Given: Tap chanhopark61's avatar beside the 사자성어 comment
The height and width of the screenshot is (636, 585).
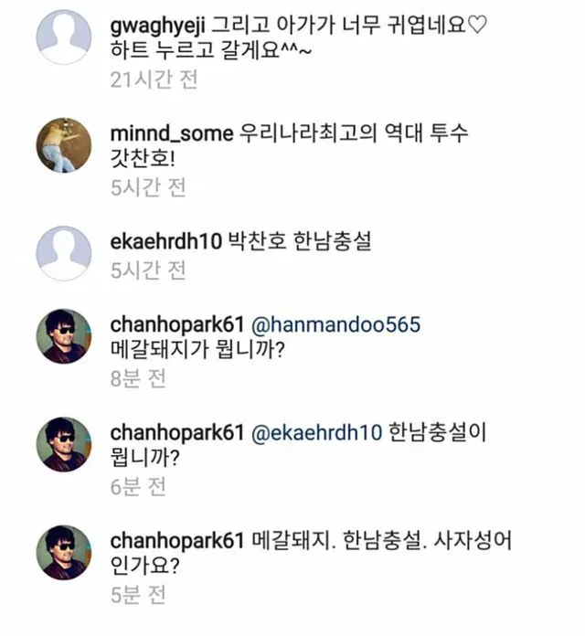Looking at the screenshot, I should (63, 553).
